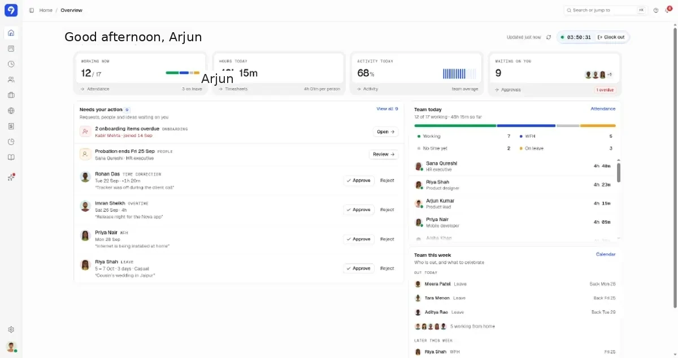The image size is (678, 358).
Task: Click the Activity today bar chart
Action: [459, 73]
